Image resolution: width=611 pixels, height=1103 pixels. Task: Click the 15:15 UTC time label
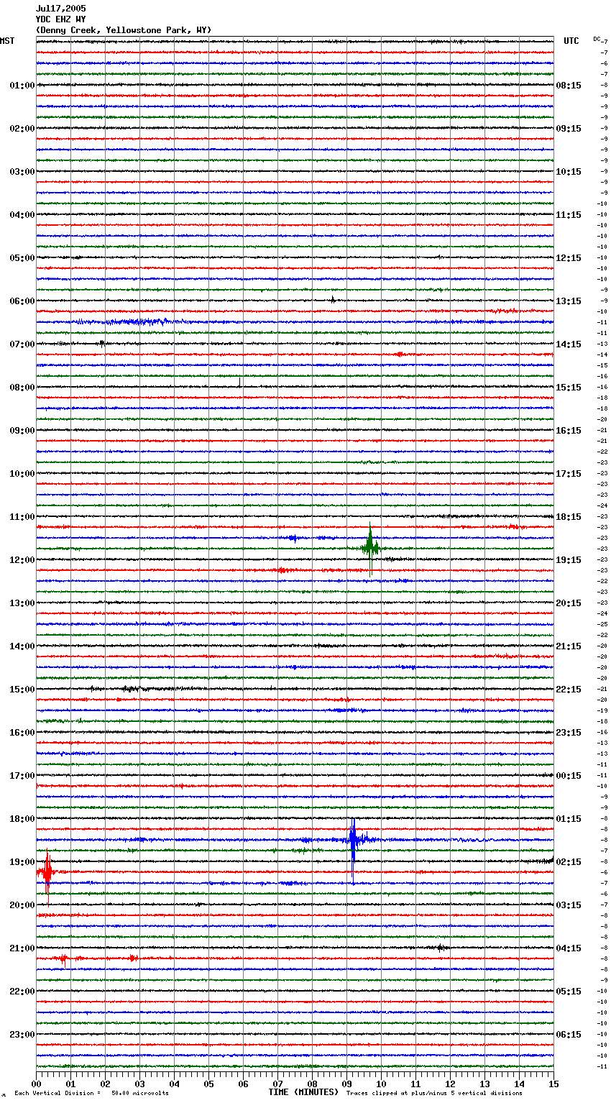569,388
